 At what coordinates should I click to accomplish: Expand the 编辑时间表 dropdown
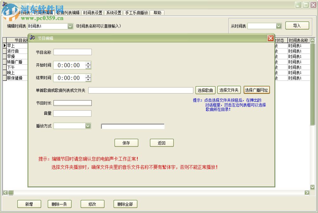pos(70,26)
